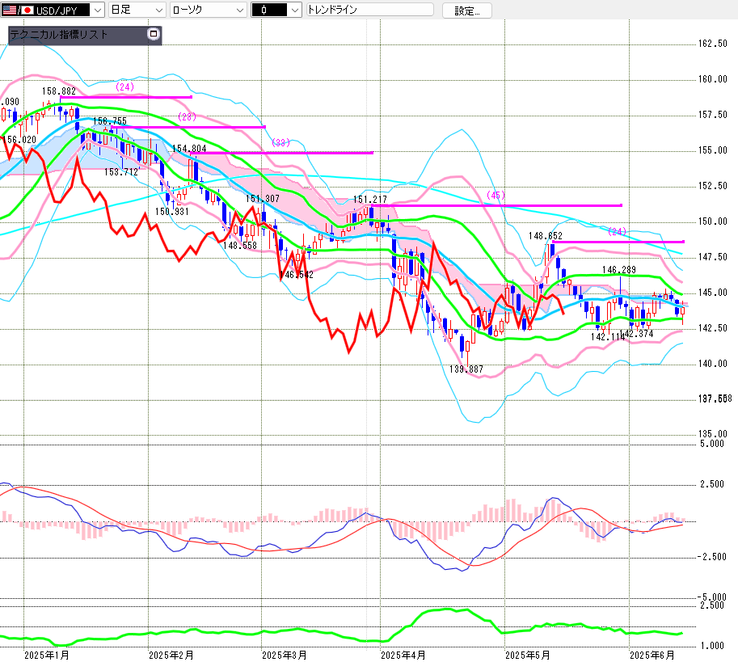
Task: Click the 152.50 price axis value
Action: (x=713, y=186)
